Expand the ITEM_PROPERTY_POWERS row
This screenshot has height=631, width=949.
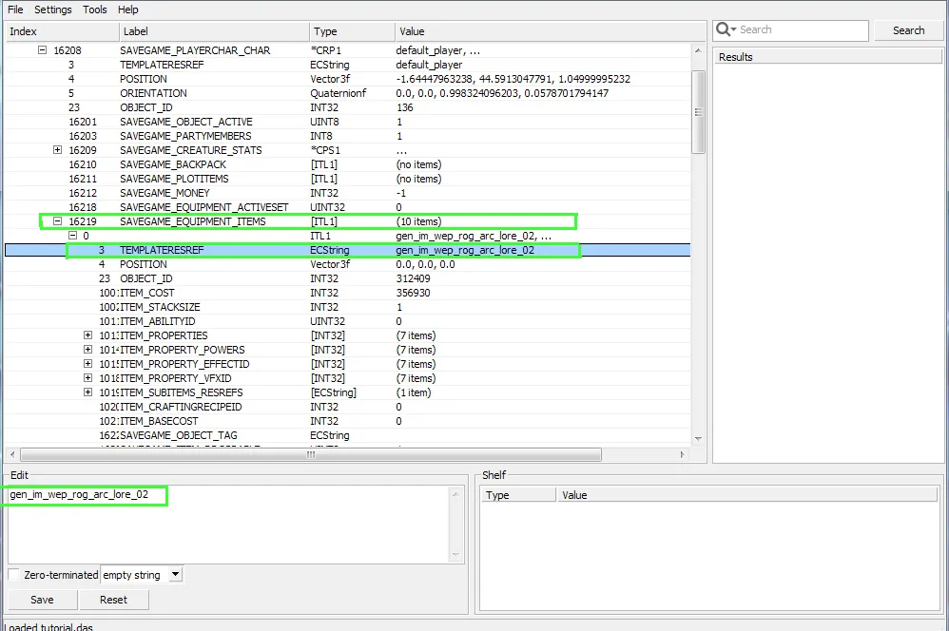[x=88, y=350]
